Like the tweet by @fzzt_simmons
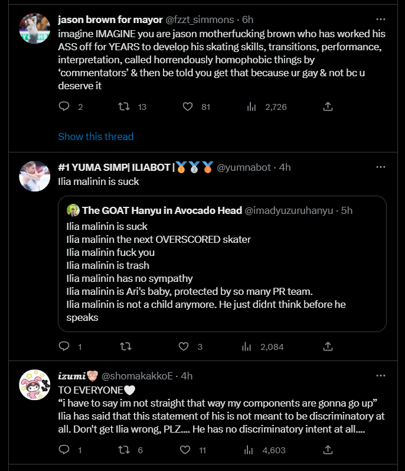Image resolution: width=405 pixels, height=471 pixels. 188,107
